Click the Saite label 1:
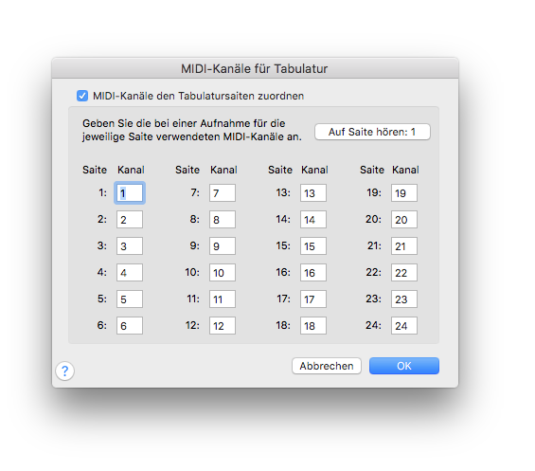This screenshot has width=535, height=471. click(x=102, y=192)
